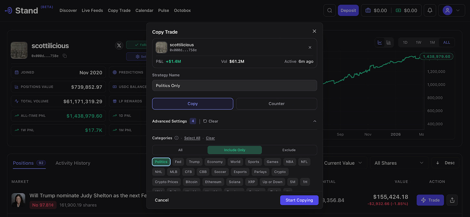The height and width of the screenshot is (217, 470).
Task: Click Select All categories link
Action: (x=192, y=138)
